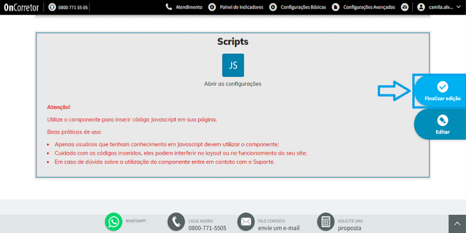Click the 0800-771-5505 footer phone number
Image resolution: width=466 pixels, height=233 pixels.
207,228
